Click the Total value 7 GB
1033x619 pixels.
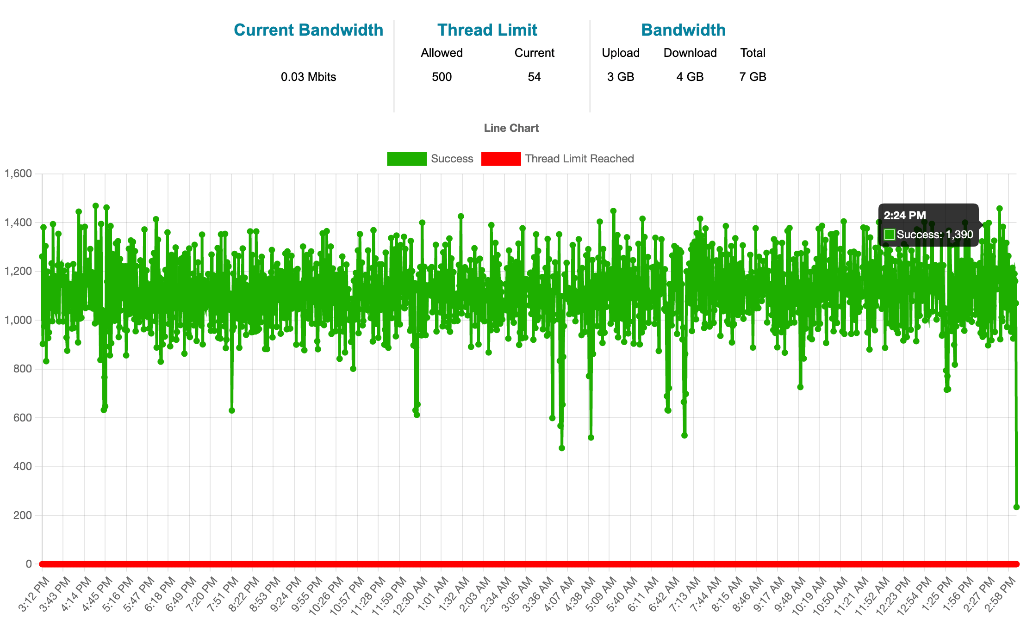(753, 77)
